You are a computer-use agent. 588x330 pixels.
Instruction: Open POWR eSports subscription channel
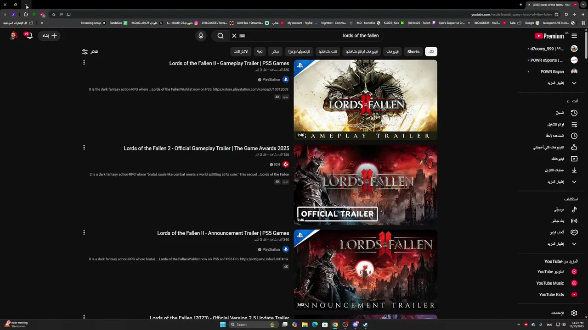tap(553, 60)
